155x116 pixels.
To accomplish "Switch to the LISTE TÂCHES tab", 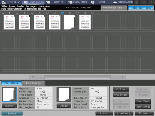I will [x=34, y=2].
